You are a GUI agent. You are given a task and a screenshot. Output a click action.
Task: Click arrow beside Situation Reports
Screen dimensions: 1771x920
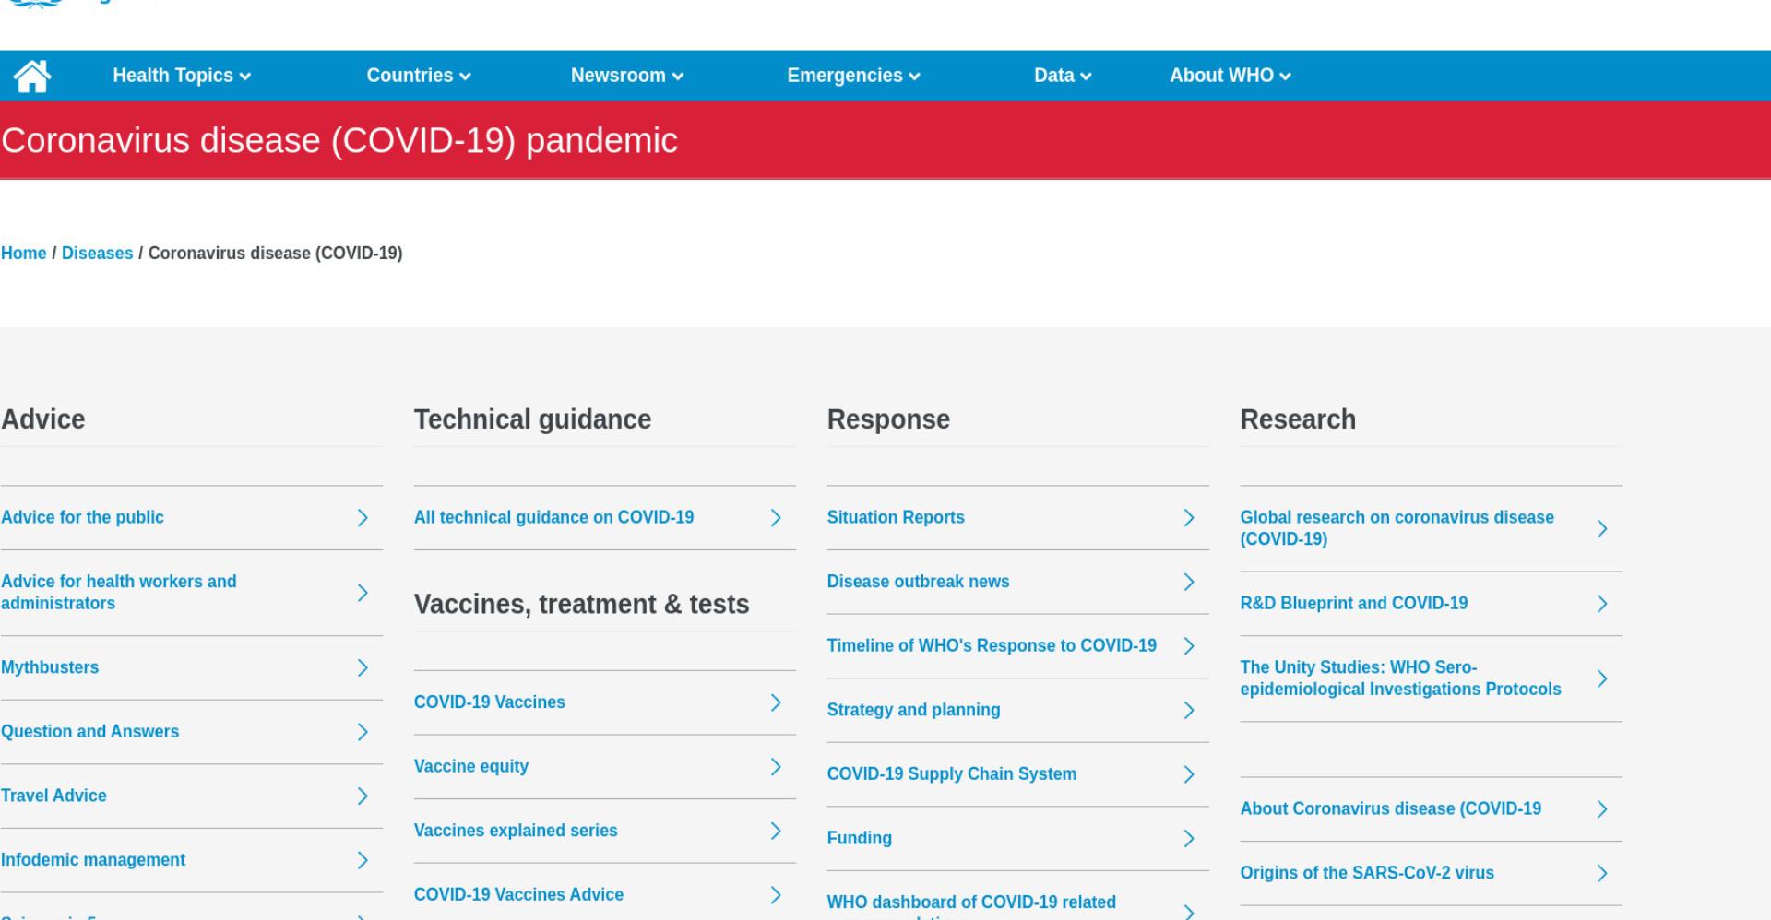click(1189, 518)
